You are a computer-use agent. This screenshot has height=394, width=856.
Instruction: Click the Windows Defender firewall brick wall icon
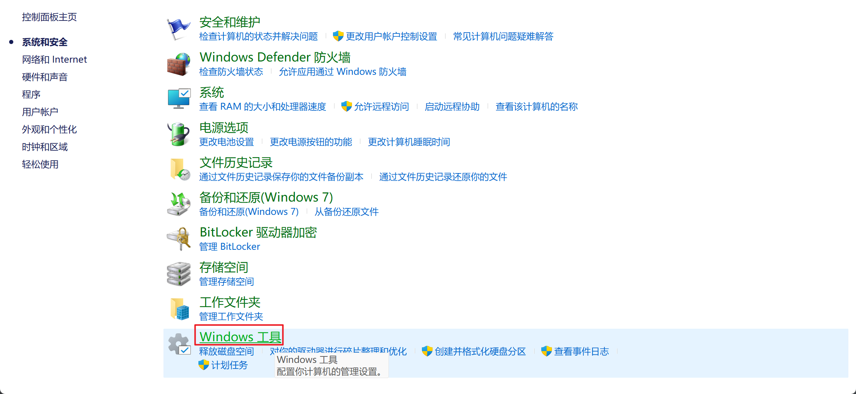click(x=179, y=64)
